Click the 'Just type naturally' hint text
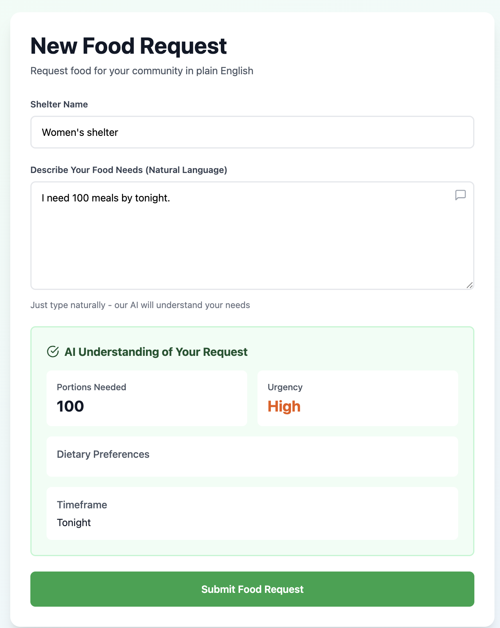Screen dimensions: 500x628 pyautogui.click(x=140, y=305)
